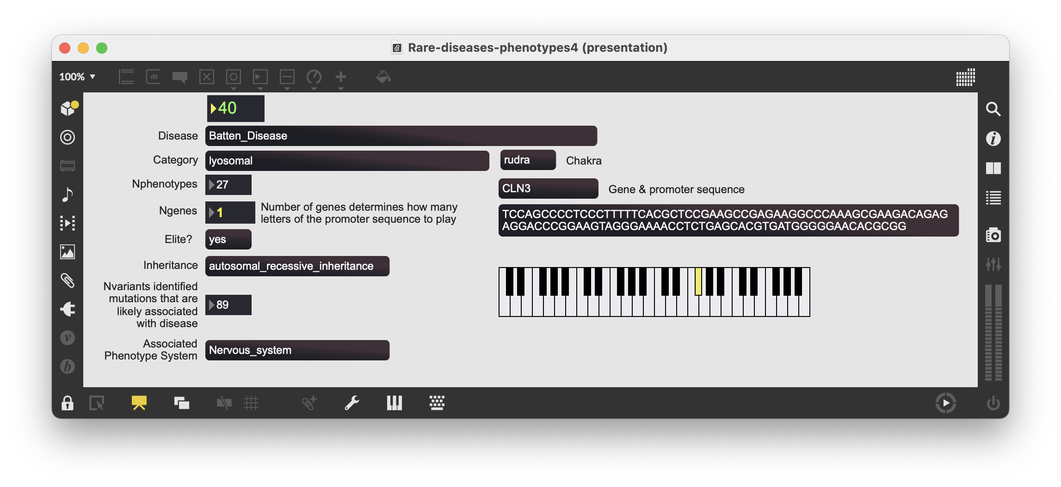Open the wrench debugging tools icon
The image size is (1061, 487).
[x=352, y=403]
